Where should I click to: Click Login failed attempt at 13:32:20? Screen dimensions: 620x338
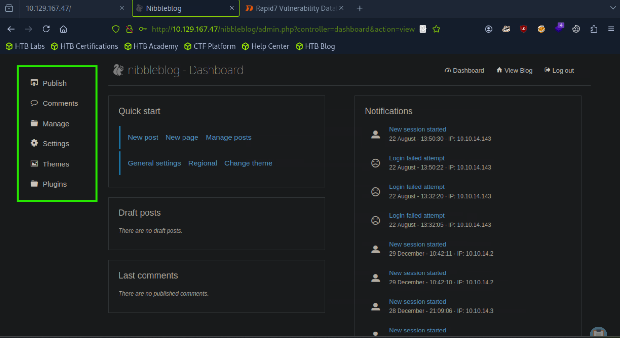coord(417,187)
